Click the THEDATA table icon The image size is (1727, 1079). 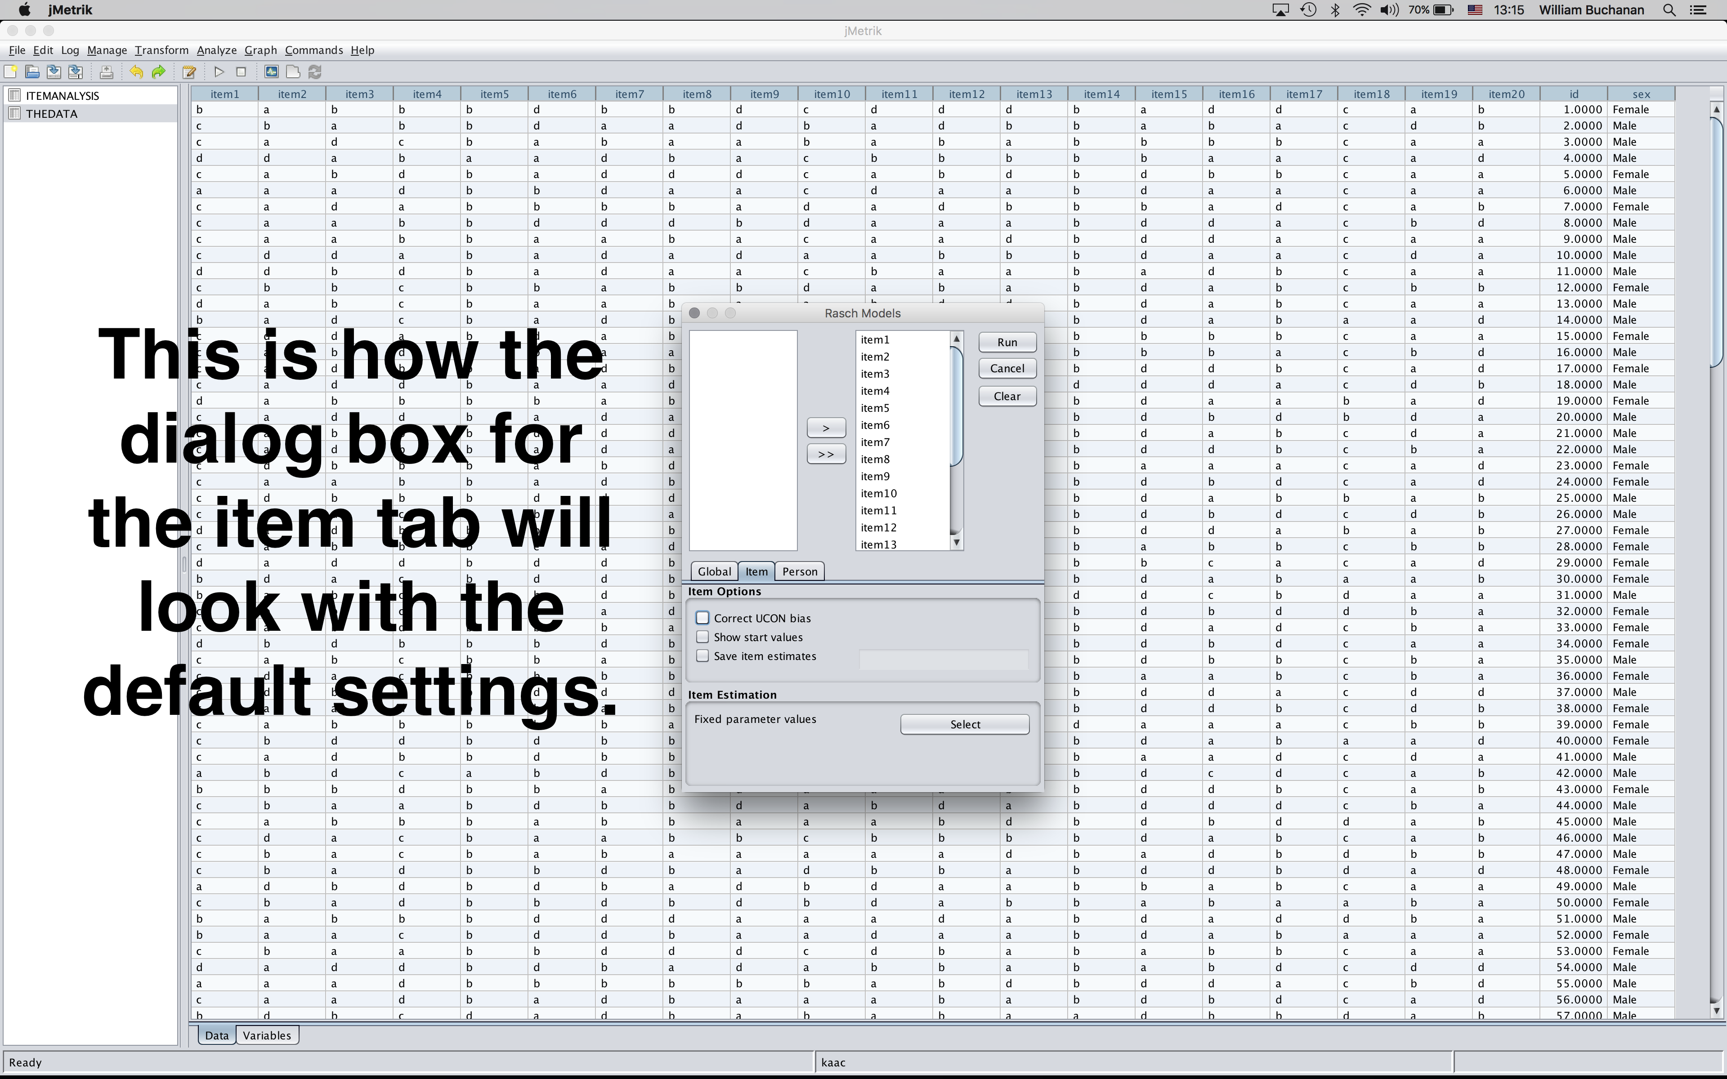(14, 113)
